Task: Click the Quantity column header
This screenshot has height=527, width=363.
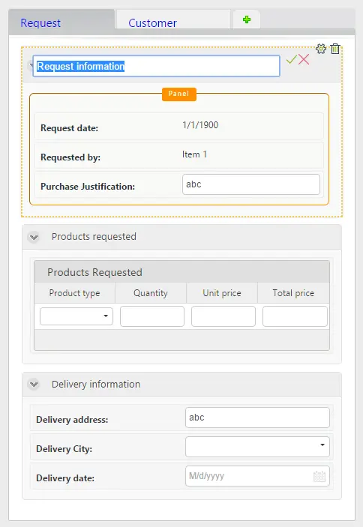Action: (151, 293)
